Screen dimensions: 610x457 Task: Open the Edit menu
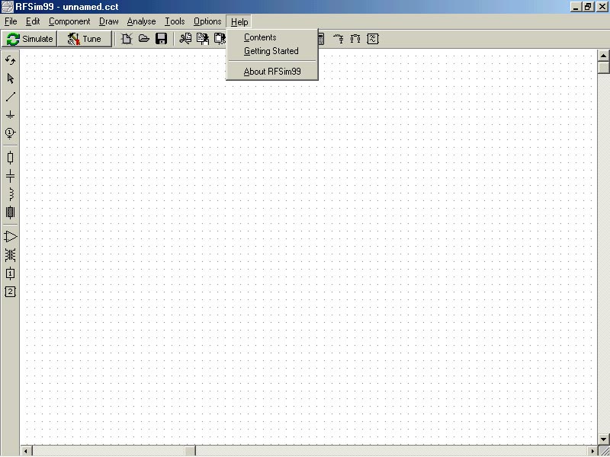[33, 21]
